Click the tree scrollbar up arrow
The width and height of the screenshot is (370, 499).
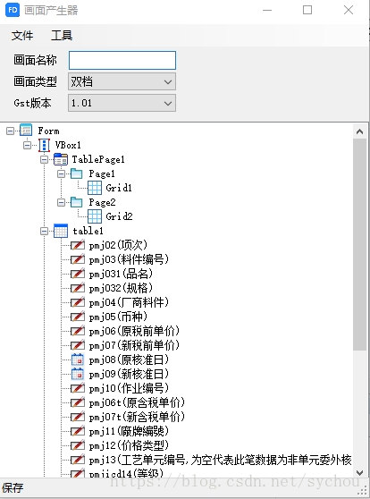click(x=360, y=131)
